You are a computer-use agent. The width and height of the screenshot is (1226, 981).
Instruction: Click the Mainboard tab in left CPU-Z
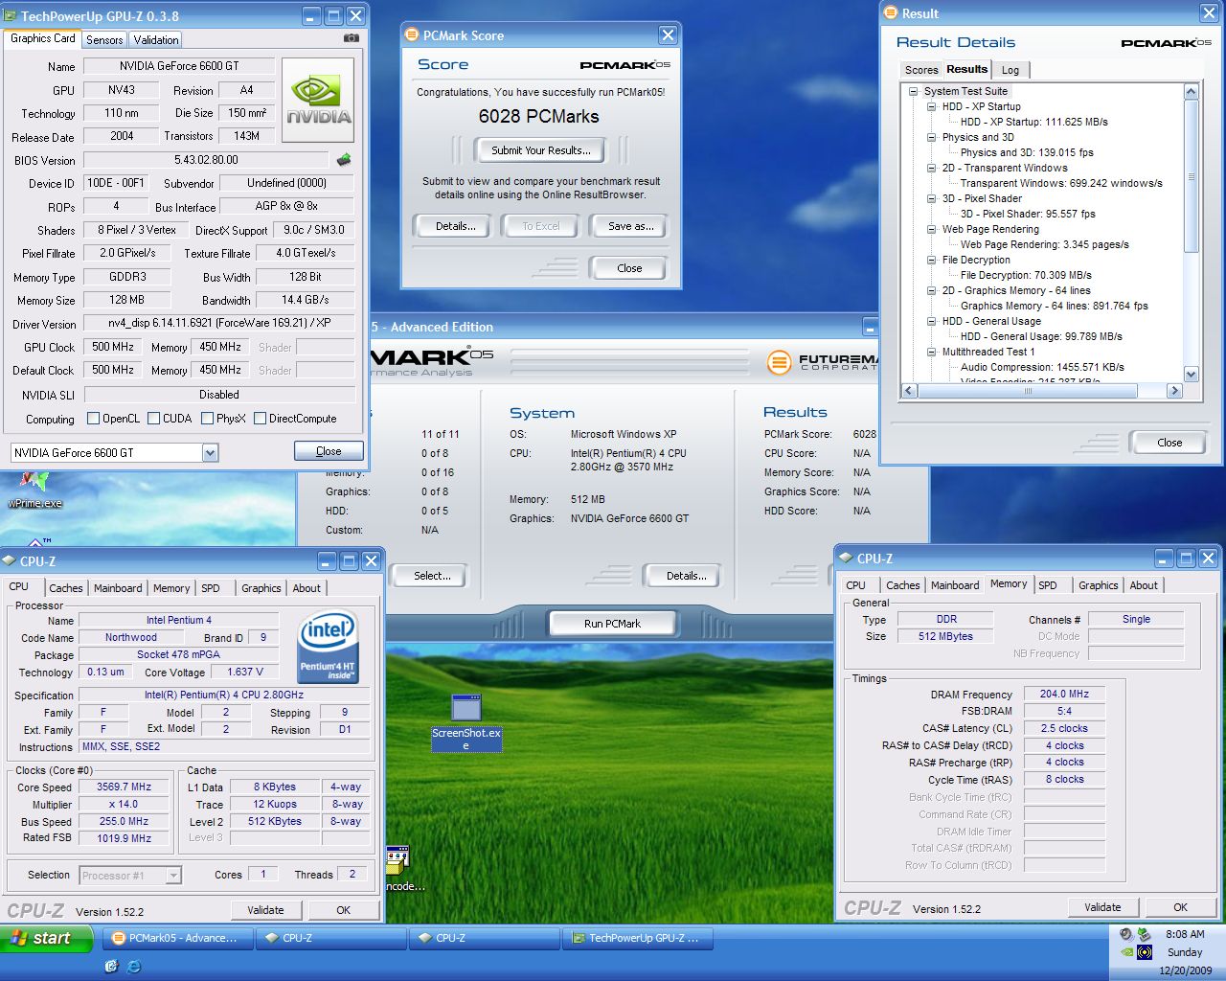coord(118,588)
